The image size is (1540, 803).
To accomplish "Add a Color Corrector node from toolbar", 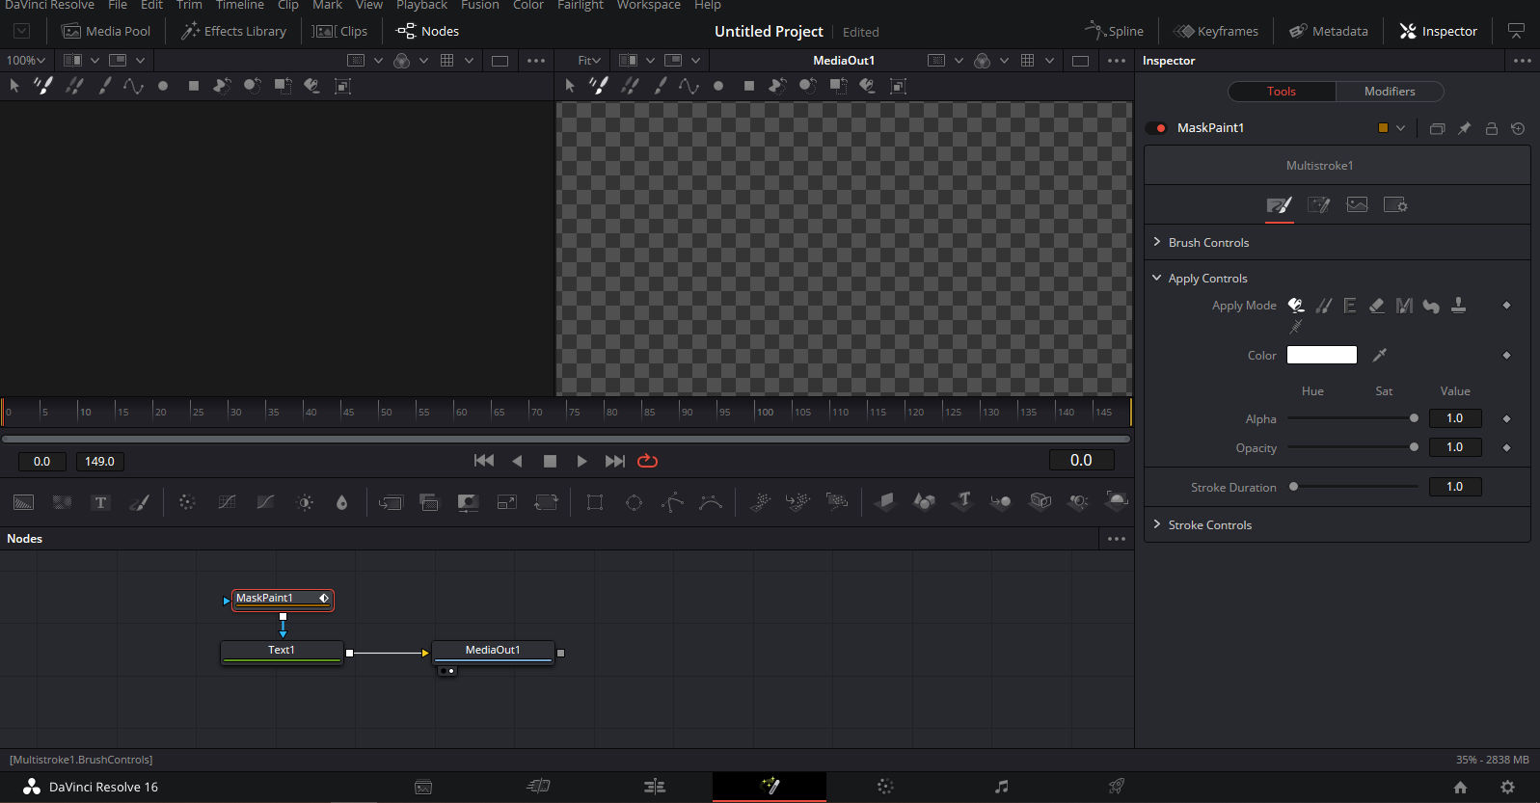I will [x=187, y=502].
